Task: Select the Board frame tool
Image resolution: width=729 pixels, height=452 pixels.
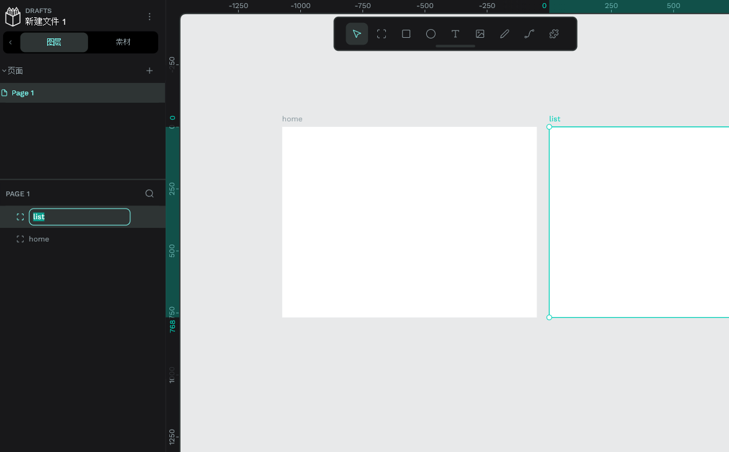Action: pos(381,34)
